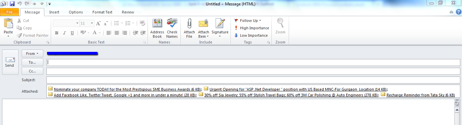Open the File tab
The image size is (462, 125).
(x=9, y=12)
